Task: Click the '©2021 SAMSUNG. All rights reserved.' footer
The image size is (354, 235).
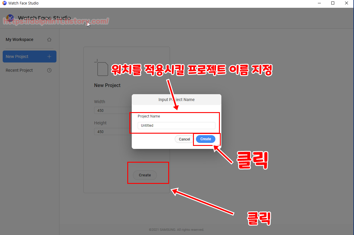Action: [176, 230]
